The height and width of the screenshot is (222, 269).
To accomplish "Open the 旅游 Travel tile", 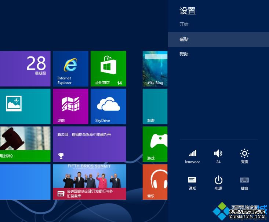I will [x=155, y=106].
